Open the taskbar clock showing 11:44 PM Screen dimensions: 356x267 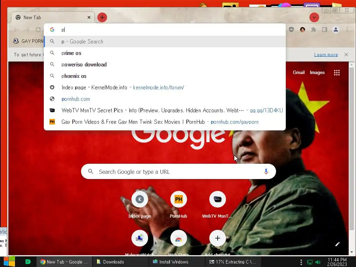click(337, 262)
